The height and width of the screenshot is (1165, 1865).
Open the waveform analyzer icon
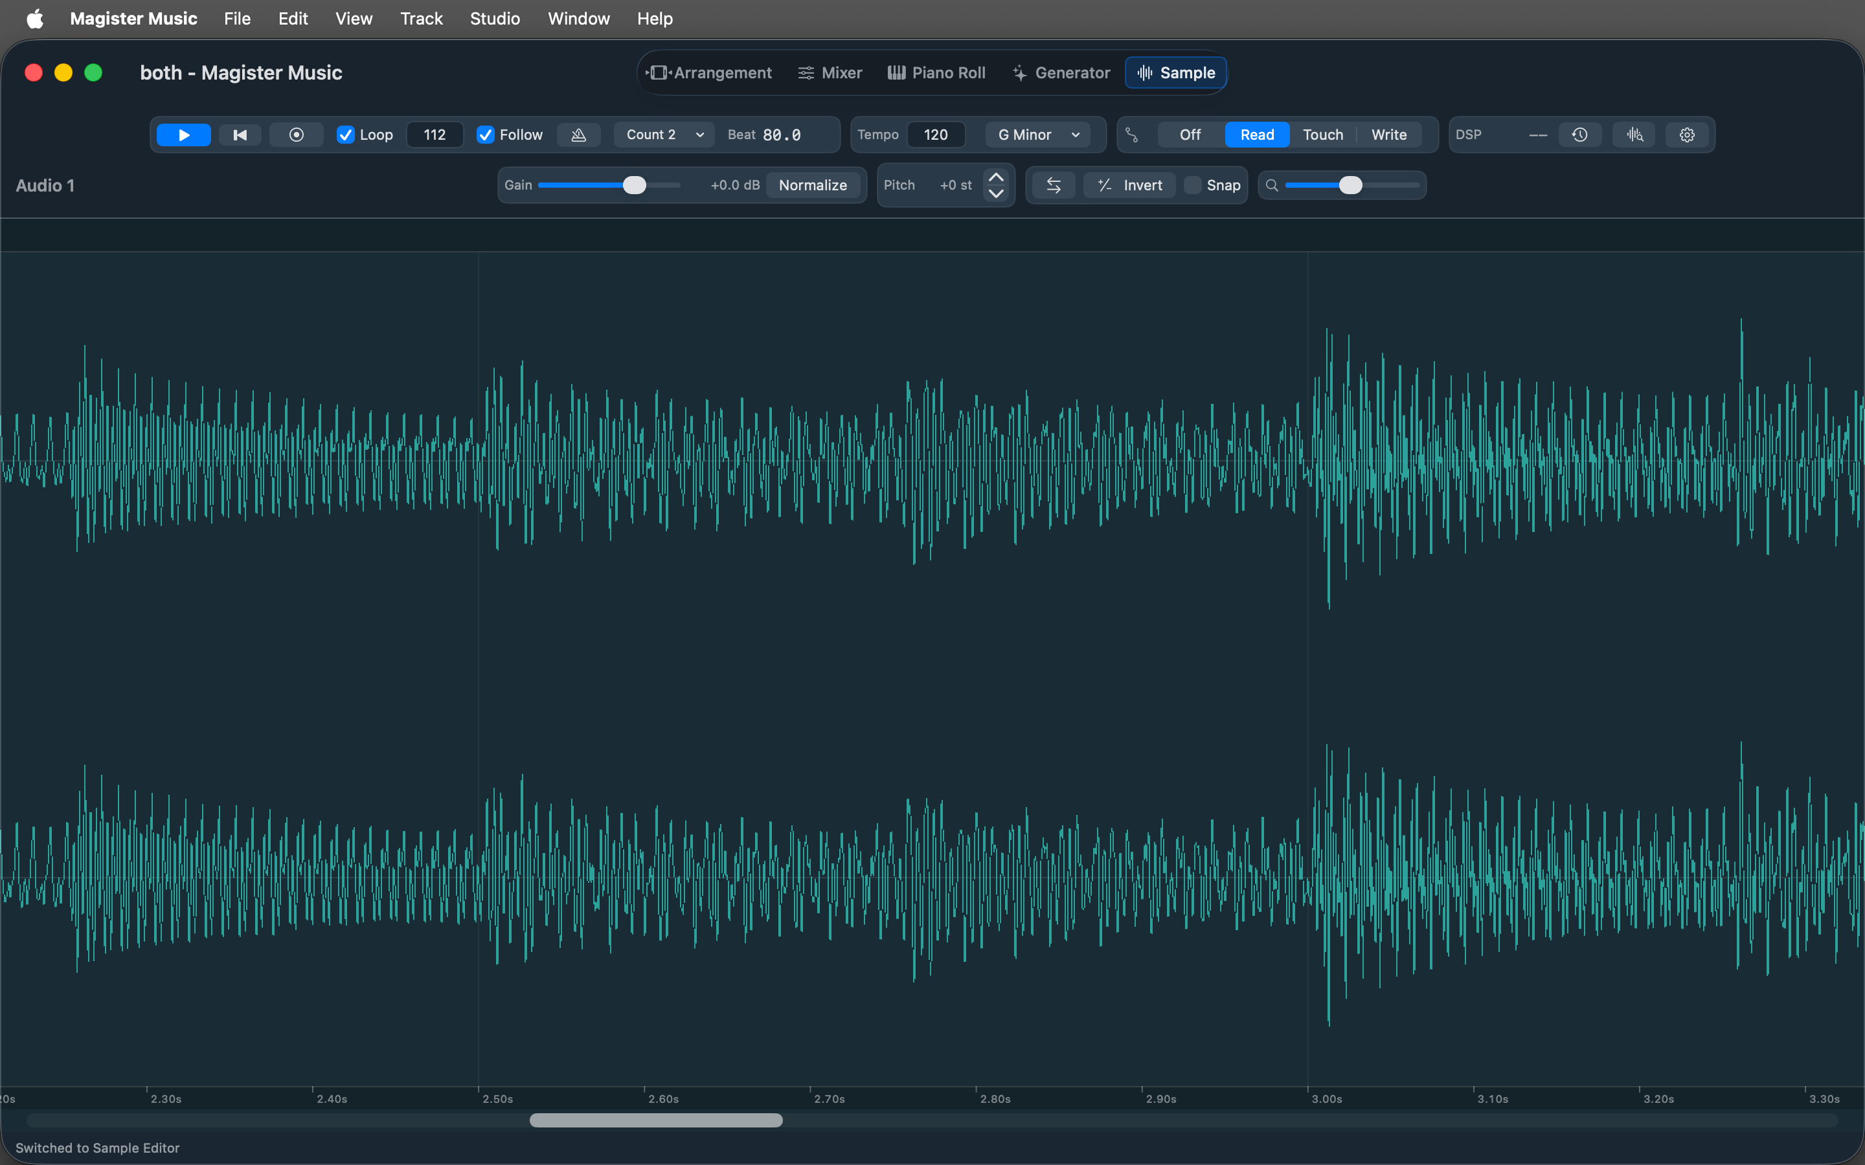[1634, 135]
